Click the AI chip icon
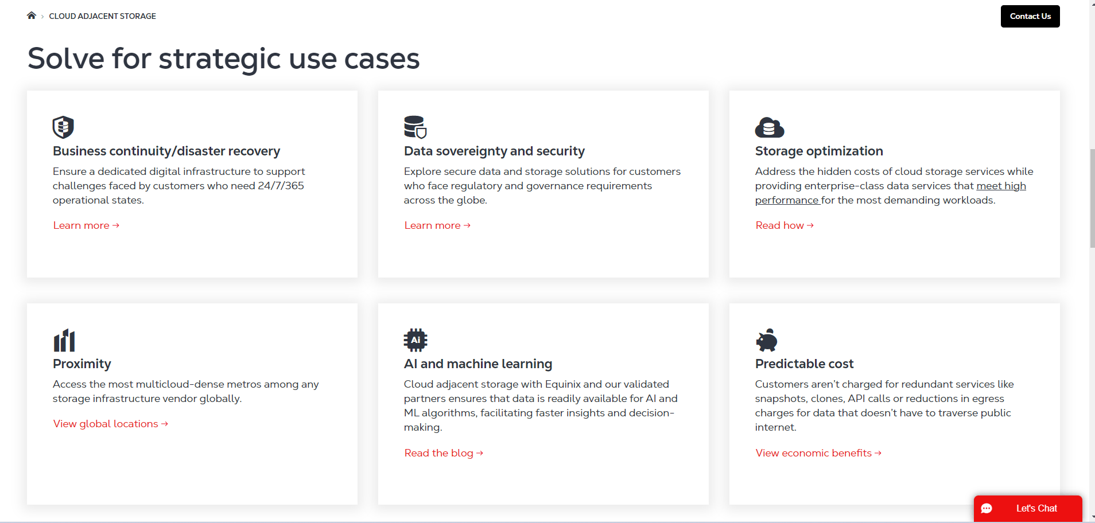 [416, 340]
